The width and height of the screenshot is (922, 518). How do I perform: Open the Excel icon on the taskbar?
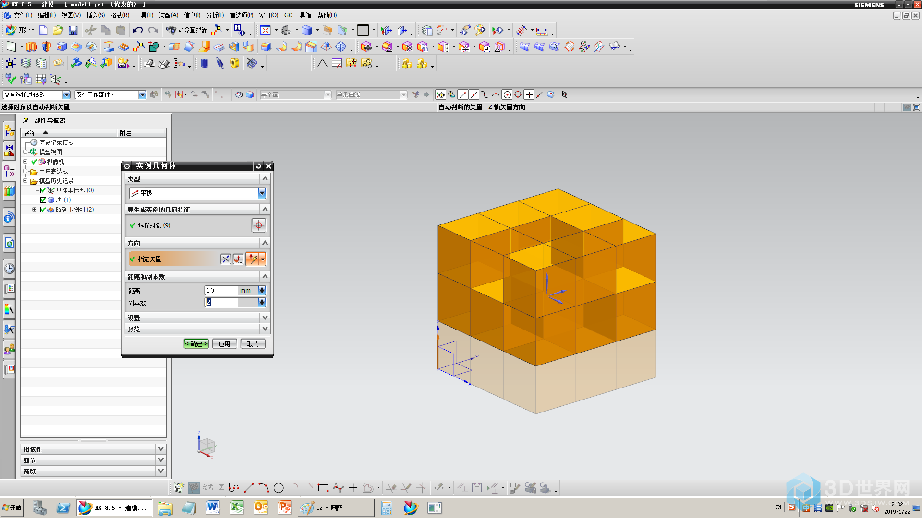point(236,508)
